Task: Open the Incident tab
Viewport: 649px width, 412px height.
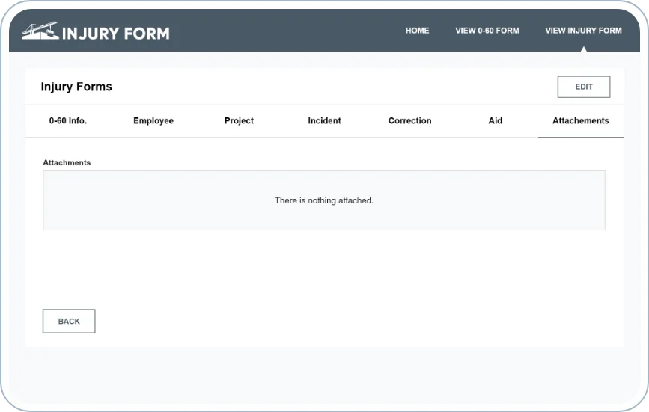Action: (x=325, y=120)
